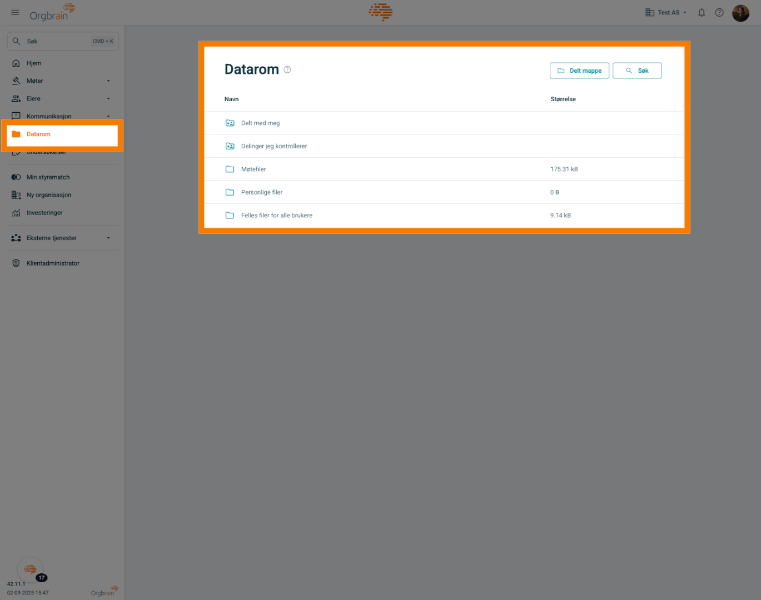Click the centered Orgbrain brain logo in header
Image resolution: width=761 pixels, height=600 pixels.
tap(381, 12)
